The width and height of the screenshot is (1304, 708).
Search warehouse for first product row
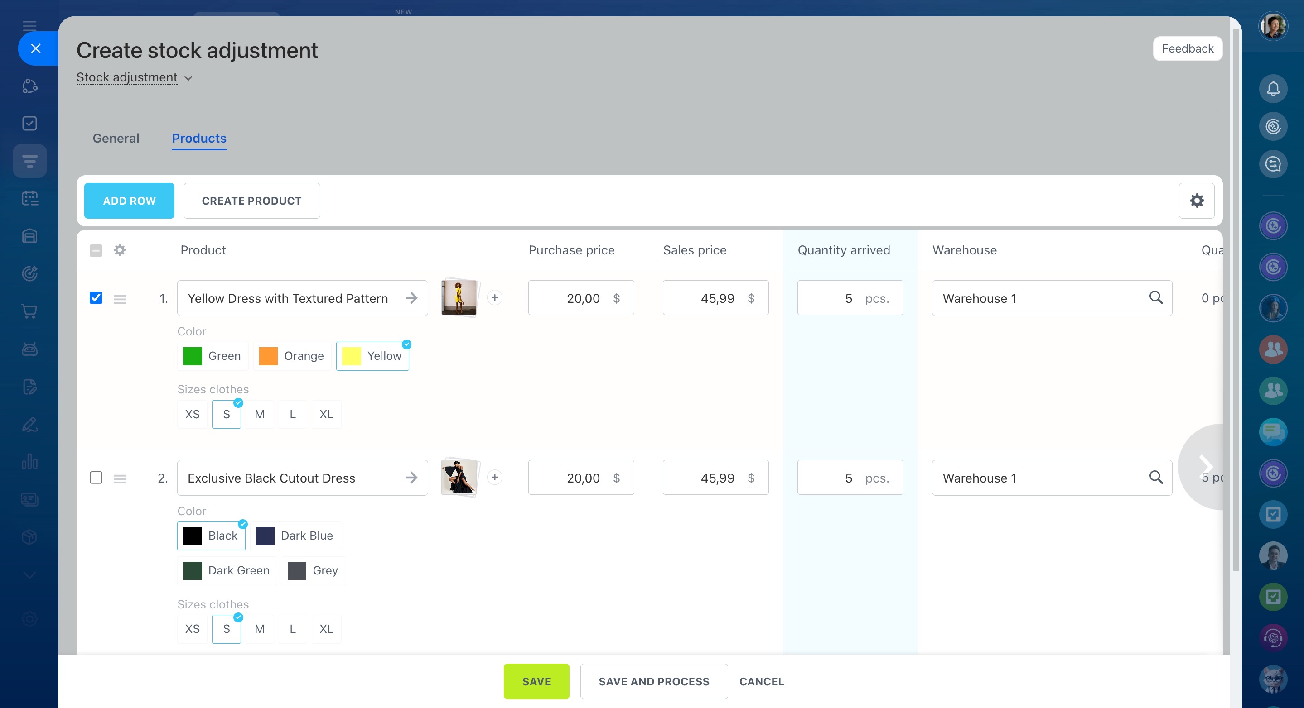[1156, 297]
